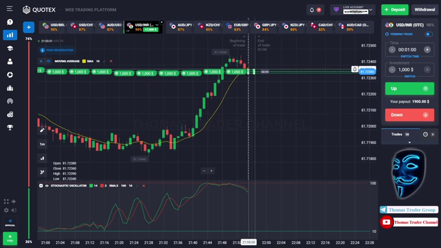
Task: Open the indicators tool icon on chart
Action: 42,172
